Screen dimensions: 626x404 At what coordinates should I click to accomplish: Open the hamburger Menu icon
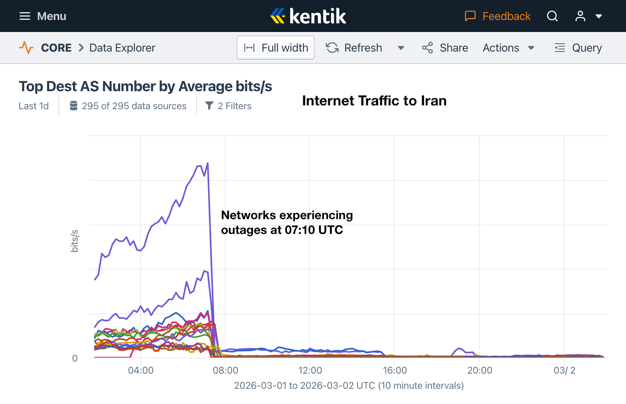coord(25,16)
